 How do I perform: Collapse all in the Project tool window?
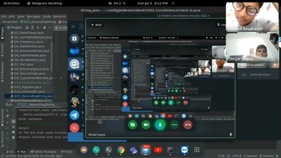(38, 28)
